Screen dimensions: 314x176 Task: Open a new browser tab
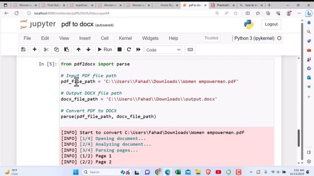coord(269,5)
